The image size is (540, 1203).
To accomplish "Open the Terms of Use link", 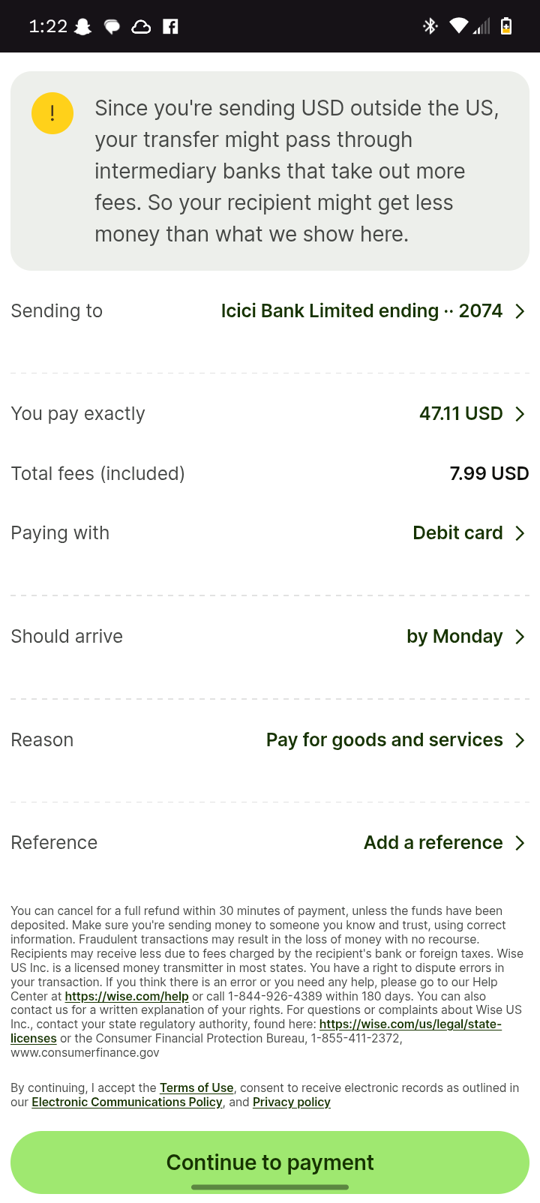I will coord(196,1088).
